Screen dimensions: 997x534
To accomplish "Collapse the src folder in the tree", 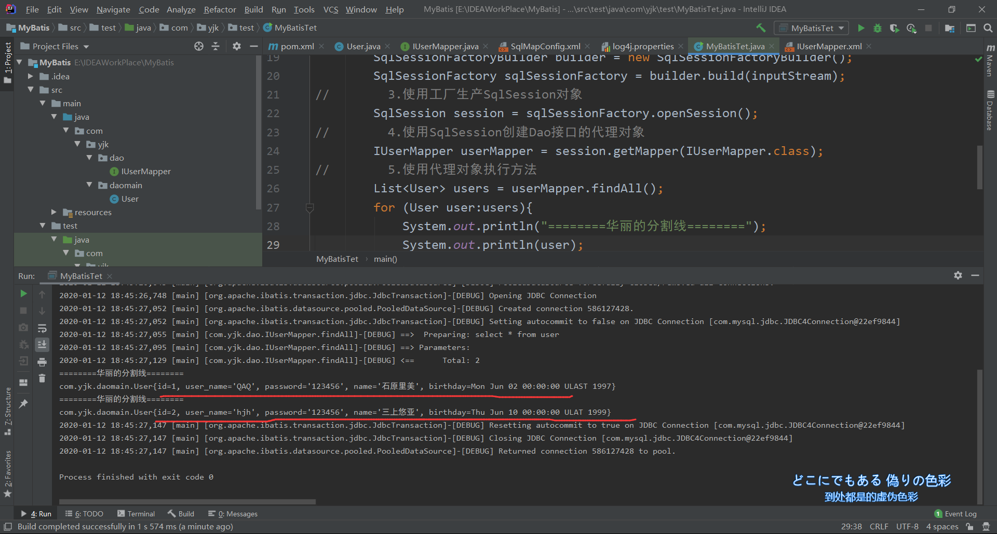I will [31, 90].
